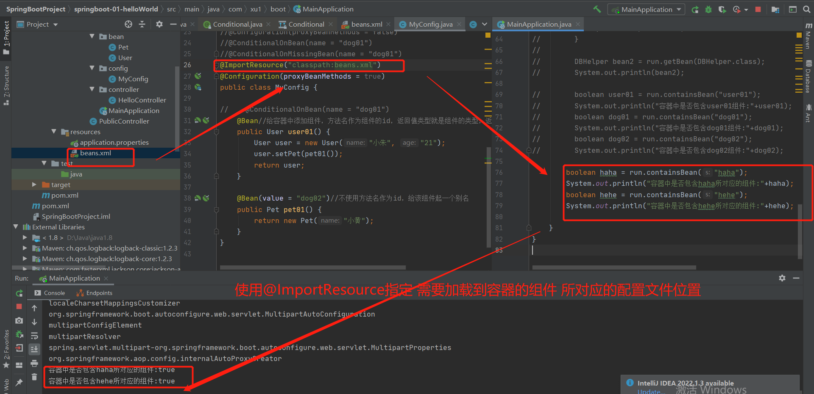Viewport: 814px width, 394px height.
Task: Collapse the resources folder
Action: [54, 132]
